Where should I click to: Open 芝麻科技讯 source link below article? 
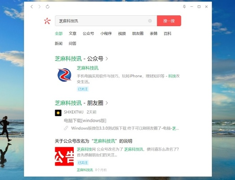point(85,170)
